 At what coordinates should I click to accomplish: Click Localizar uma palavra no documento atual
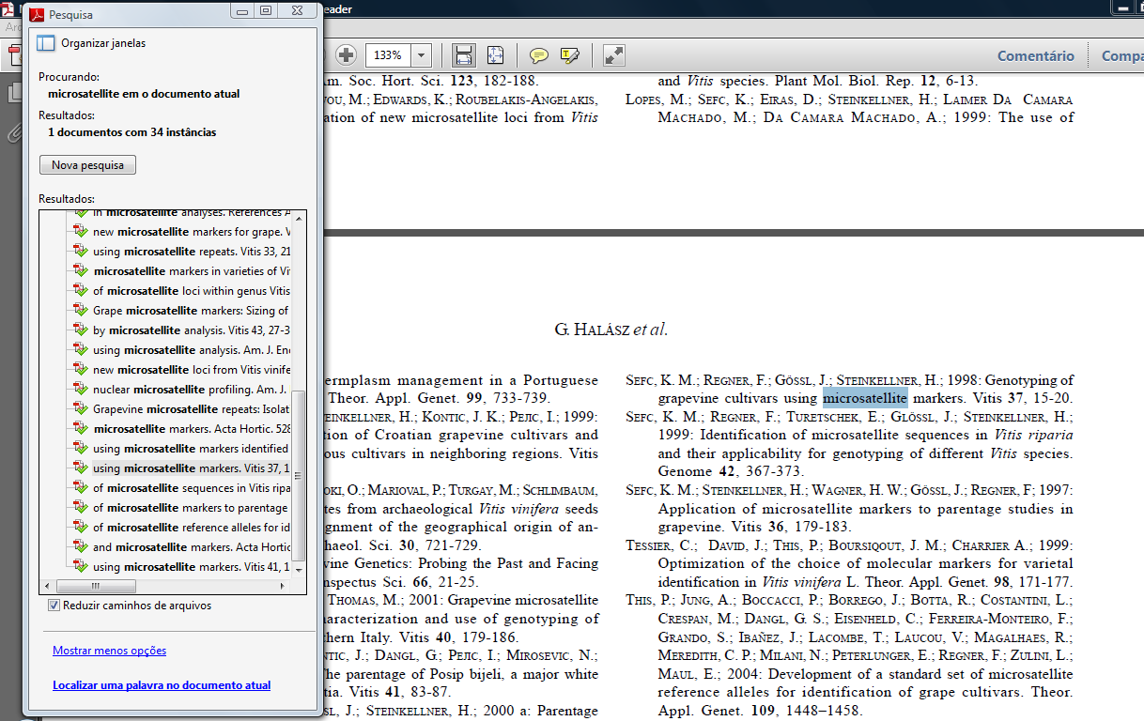(162, 685)
